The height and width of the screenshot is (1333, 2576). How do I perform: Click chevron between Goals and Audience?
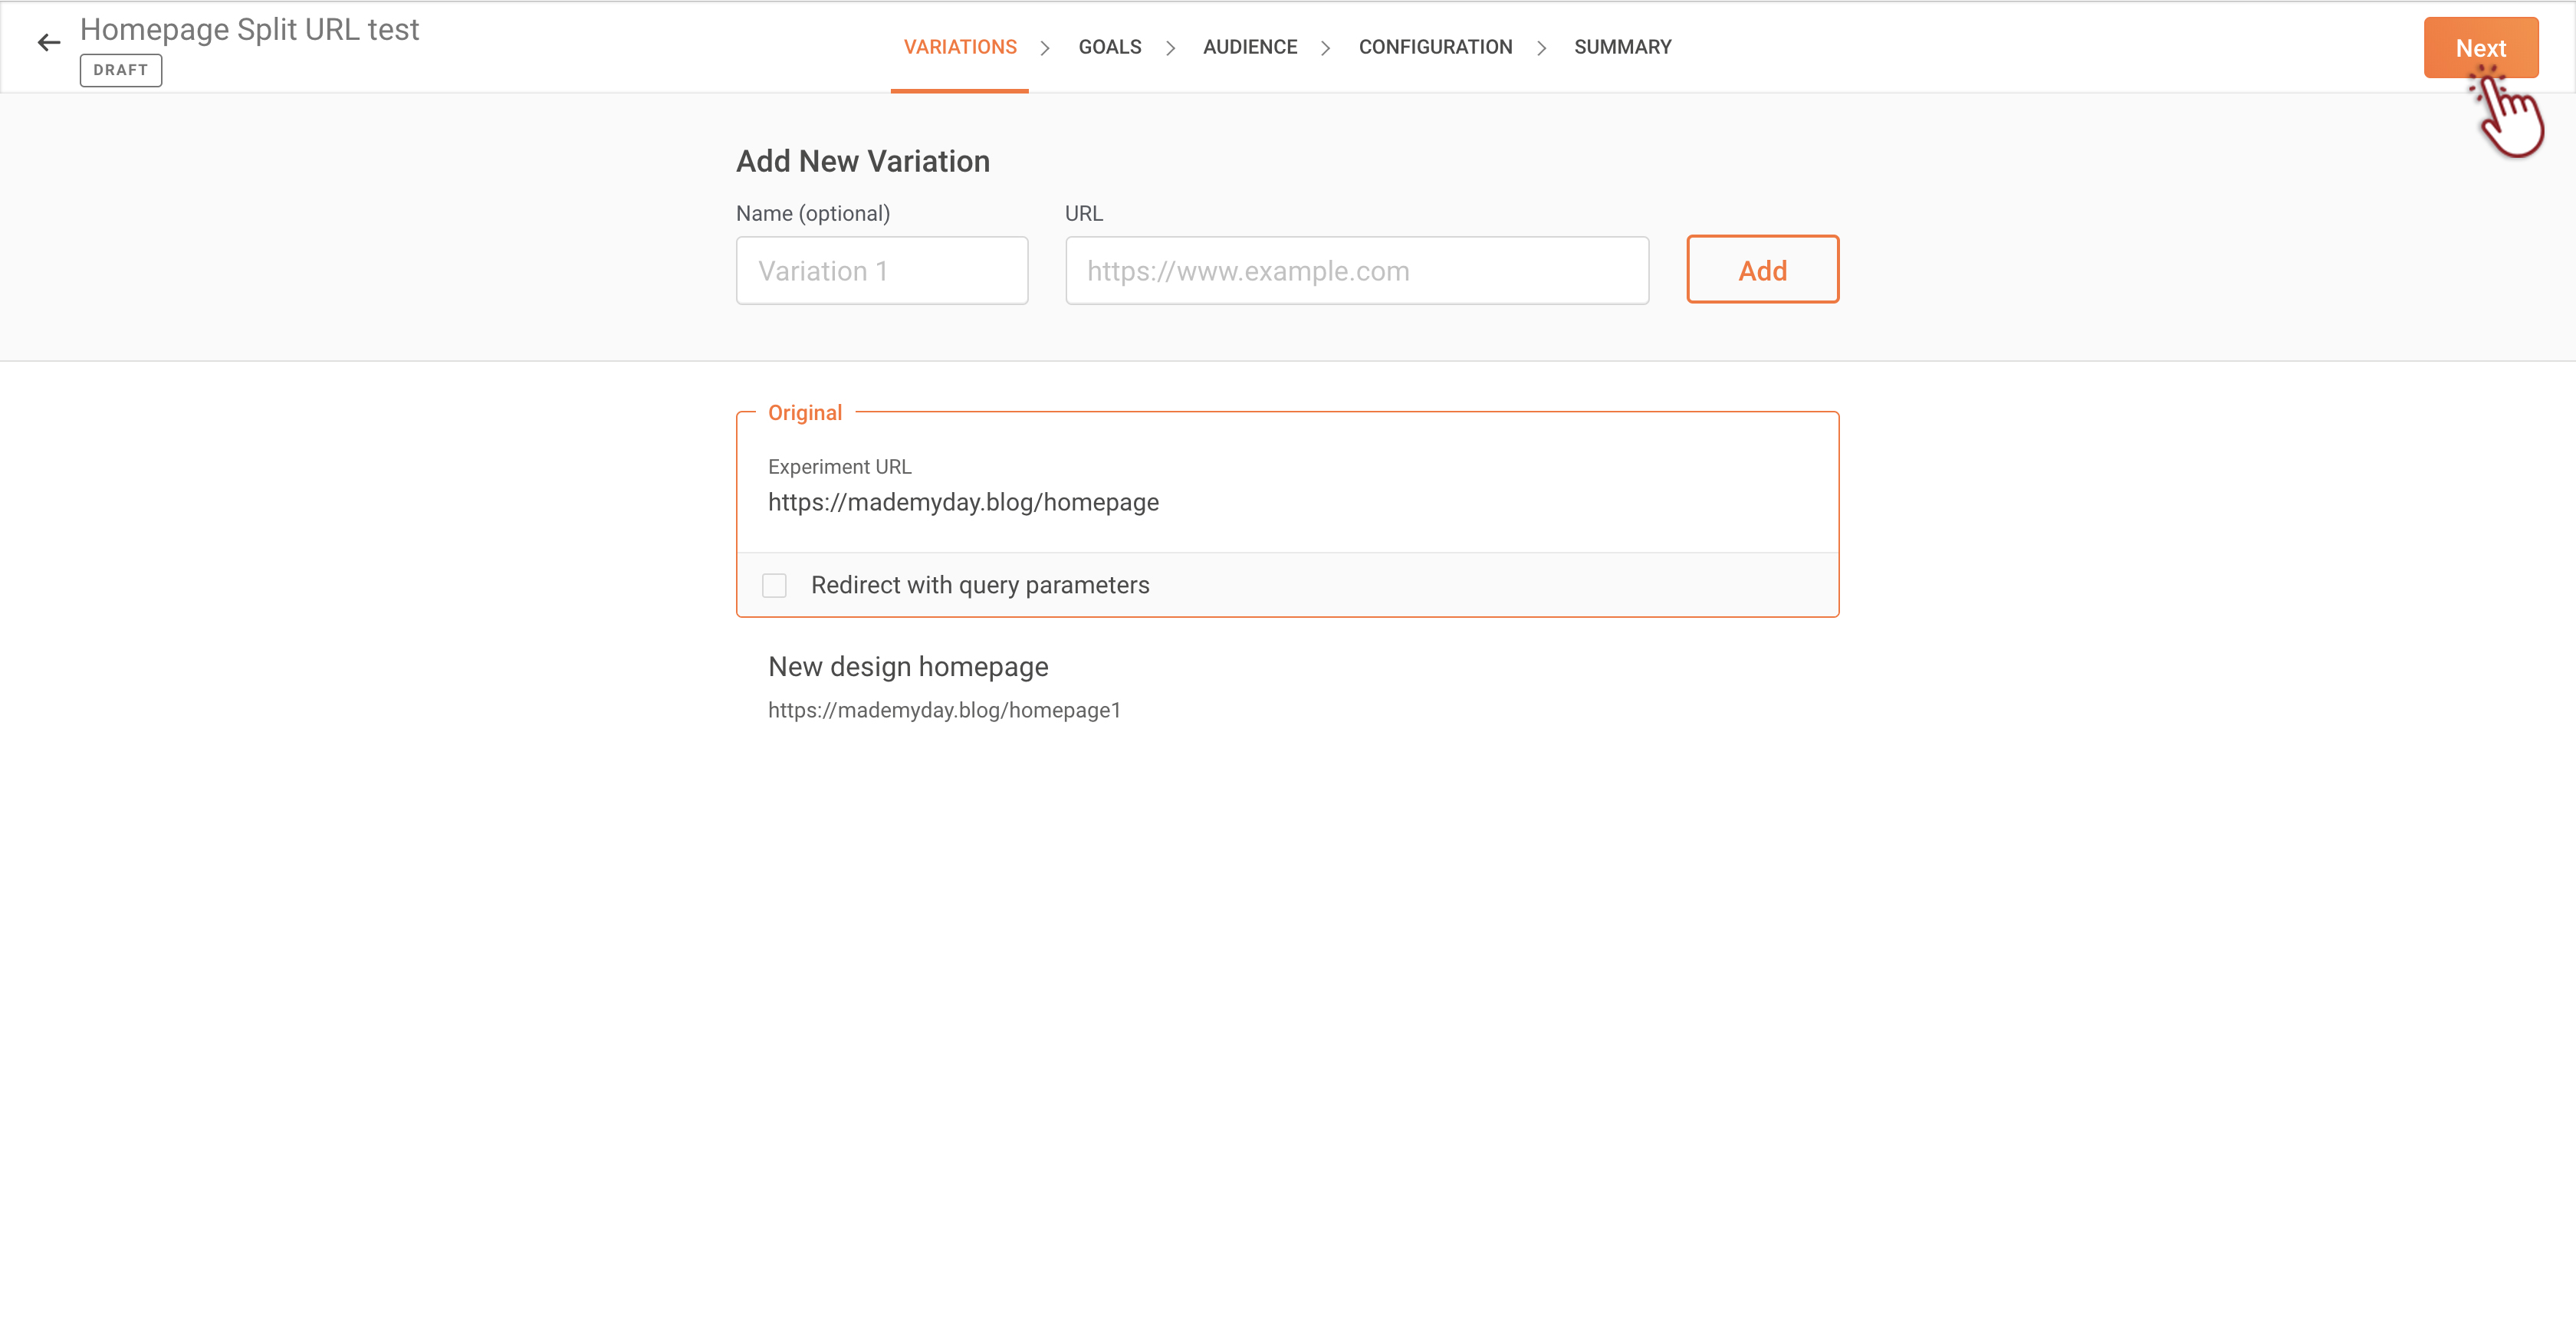click(1170, 48)
